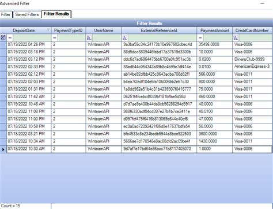Select cell 07/19/2022 02:33 PM
This screenshot has width=273, height=209.
pyautogui.click(x=29, y=67)
